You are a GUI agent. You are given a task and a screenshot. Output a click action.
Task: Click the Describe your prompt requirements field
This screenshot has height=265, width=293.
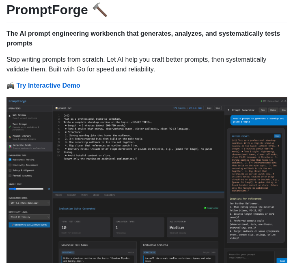[x=251, y=257]
